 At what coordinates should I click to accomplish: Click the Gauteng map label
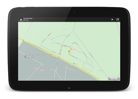64,30
